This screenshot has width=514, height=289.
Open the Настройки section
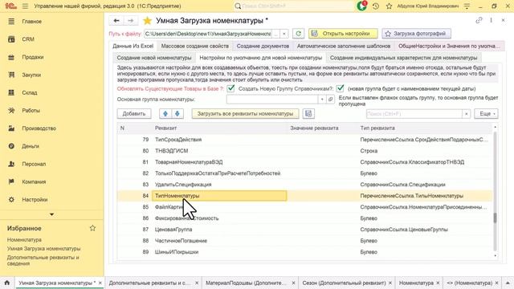[x=35, y=200]
